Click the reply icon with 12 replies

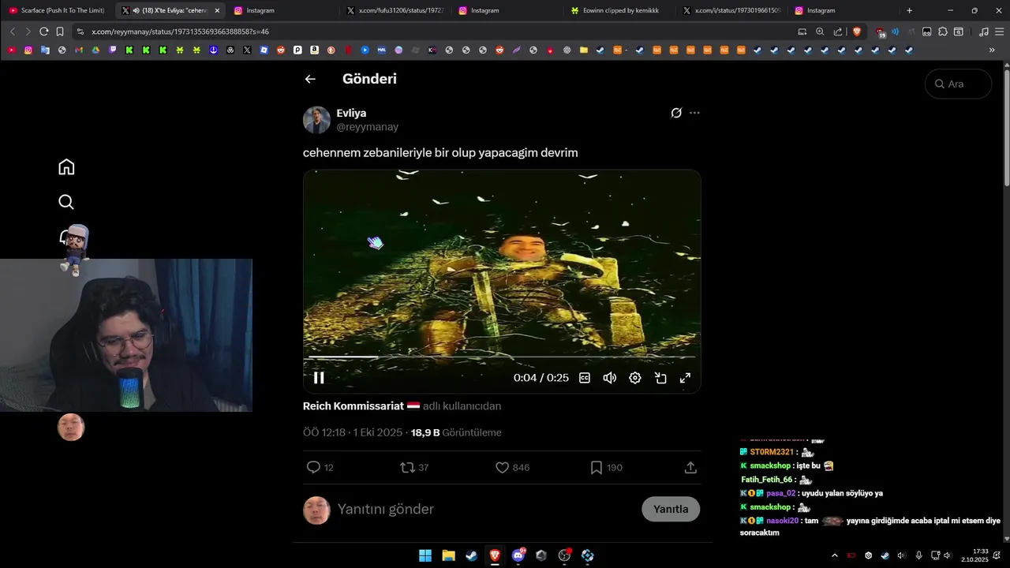click(x=313, y=468)
